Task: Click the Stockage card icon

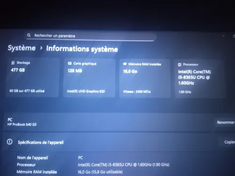Action: pyautogui.click(x=13, y=63)
